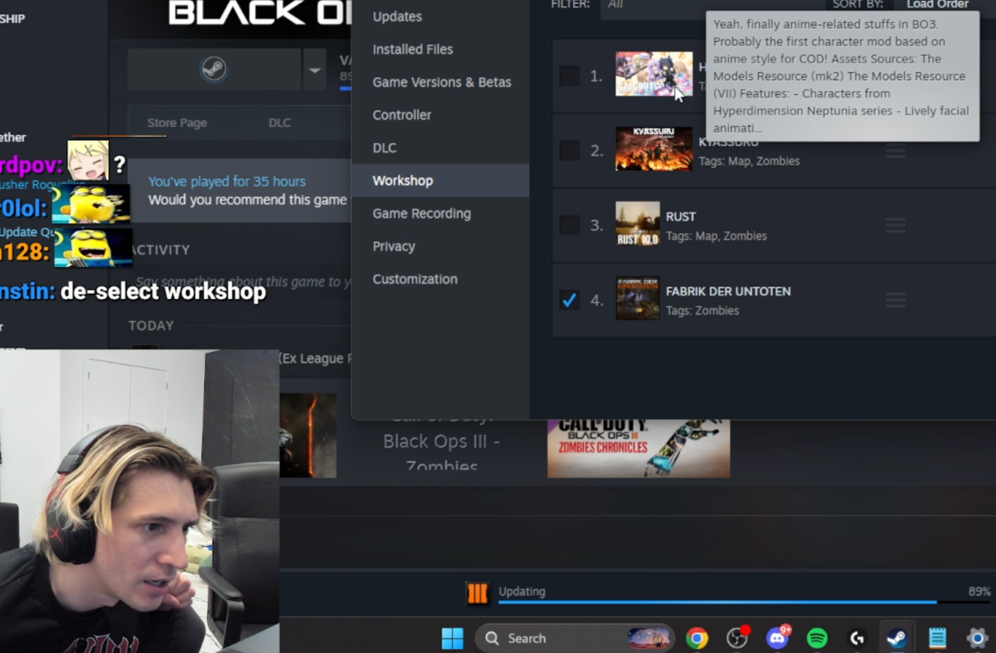Open Spotify from the taskbar
996x653 pixels.
point(817,638)
